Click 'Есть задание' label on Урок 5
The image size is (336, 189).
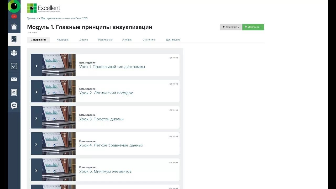click(87, 167)
